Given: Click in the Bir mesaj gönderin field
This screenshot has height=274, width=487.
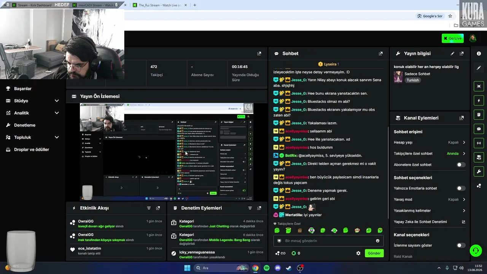Looking at the screenshot, I should point(328,241).
